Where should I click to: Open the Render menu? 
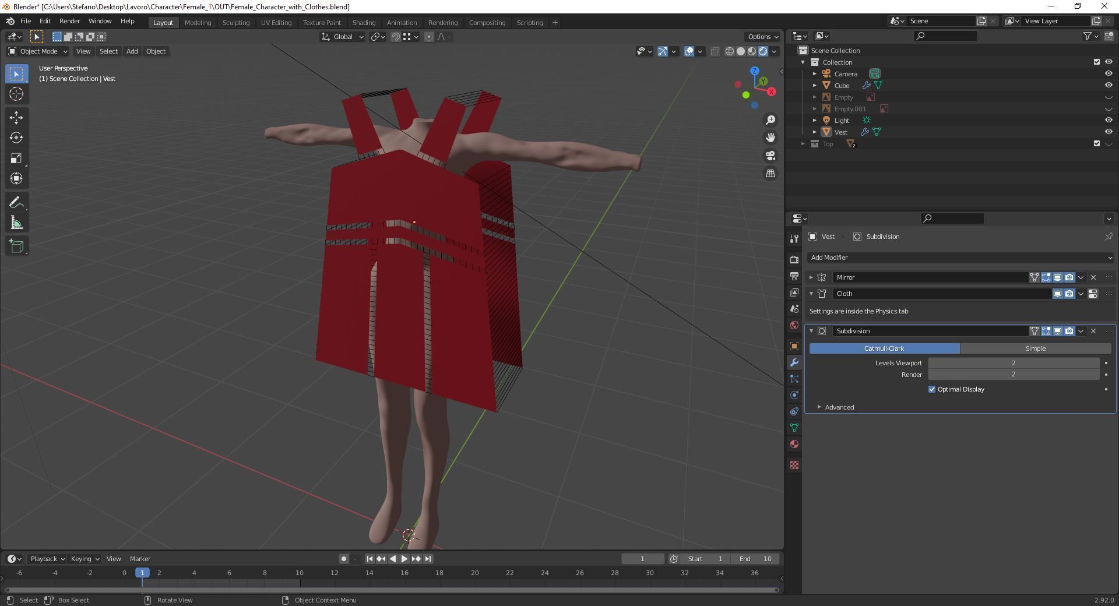pyautogui.click(x=69, y=21)
